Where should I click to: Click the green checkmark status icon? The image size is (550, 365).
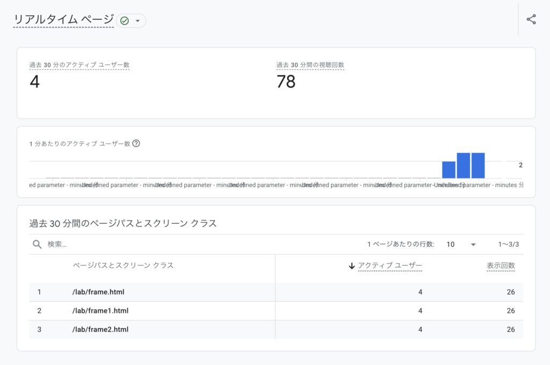125,21
